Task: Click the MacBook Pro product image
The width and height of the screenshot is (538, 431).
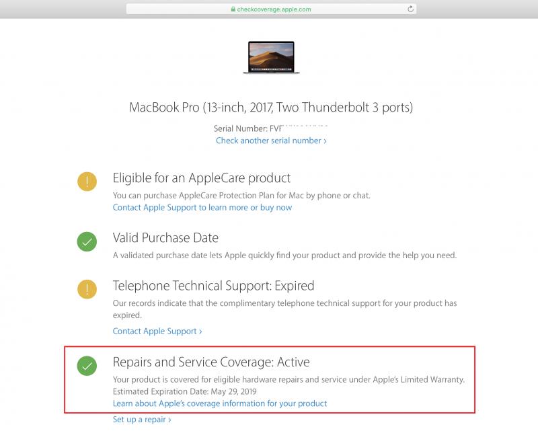Action: [x=272, y=57]
